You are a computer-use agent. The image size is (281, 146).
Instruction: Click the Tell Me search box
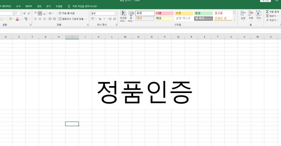point(85,6)
